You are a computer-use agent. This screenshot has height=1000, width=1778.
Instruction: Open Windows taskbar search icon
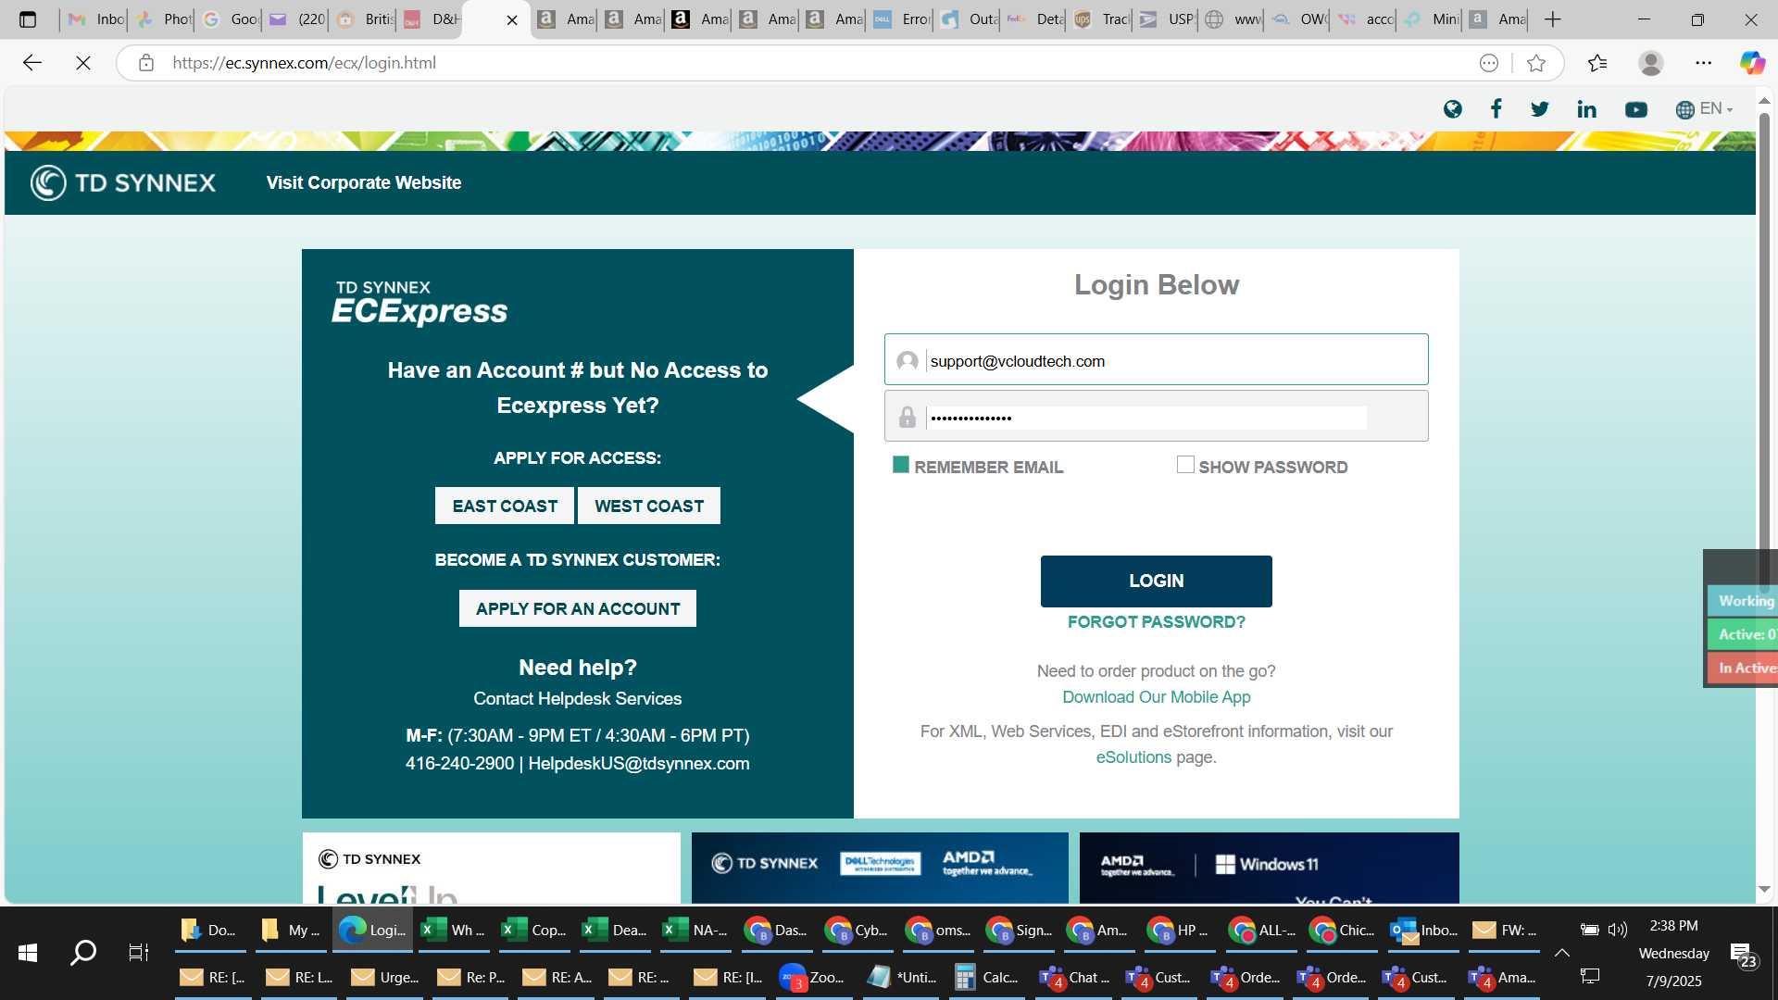pos(83,952)
